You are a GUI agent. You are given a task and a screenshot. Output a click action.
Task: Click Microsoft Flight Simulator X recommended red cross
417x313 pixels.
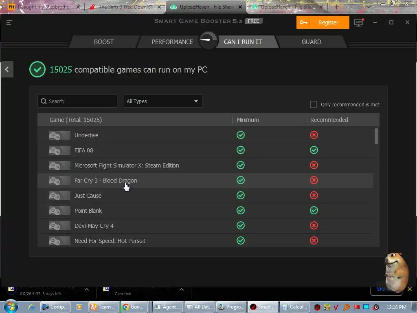pyautogui.click(x=314, y=165)
